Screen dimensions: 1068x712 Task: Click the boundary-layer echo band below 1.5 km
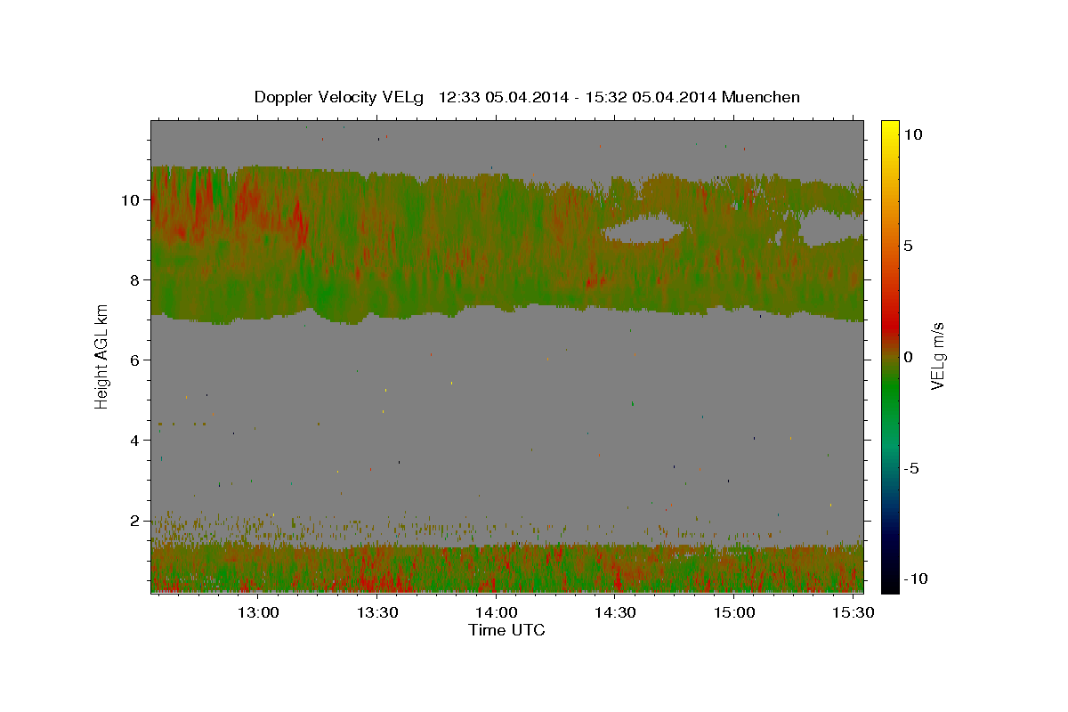507,568
